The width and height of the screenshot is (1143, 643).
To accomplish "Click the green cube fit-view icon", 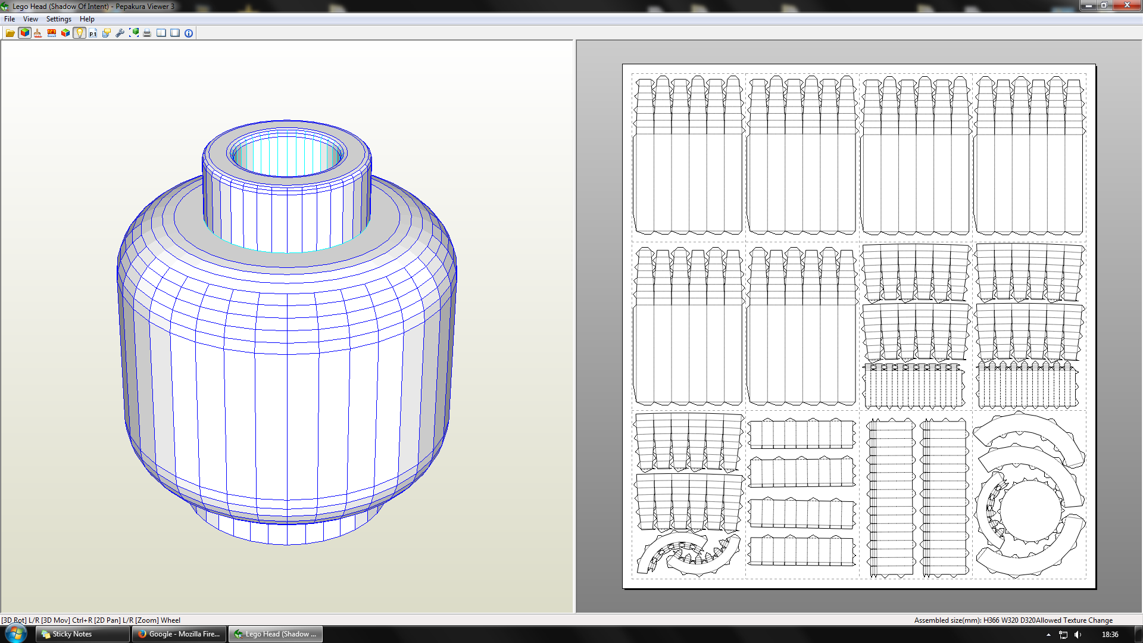I will click(134, 33).
